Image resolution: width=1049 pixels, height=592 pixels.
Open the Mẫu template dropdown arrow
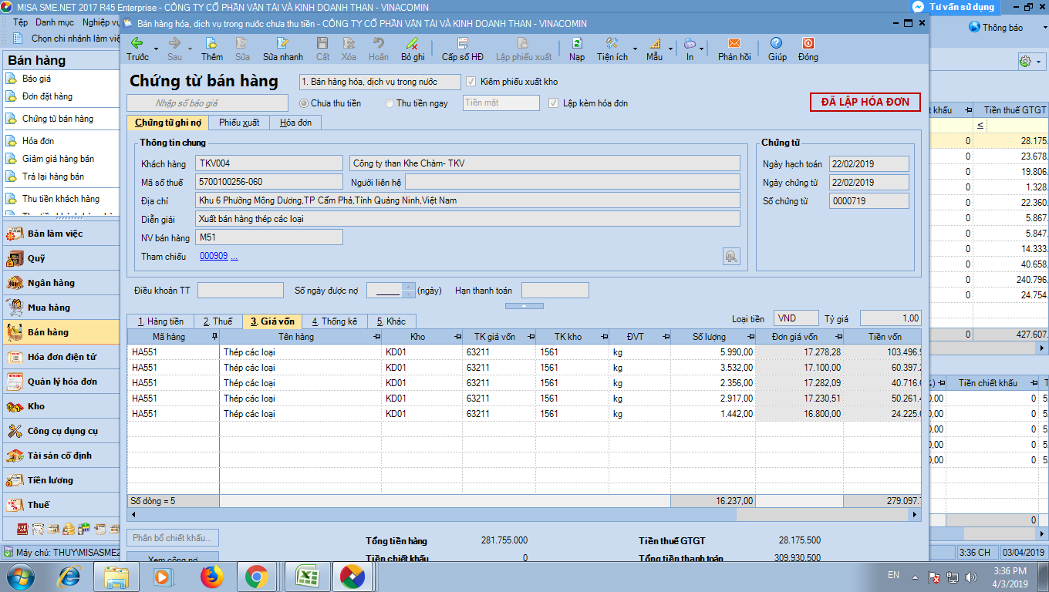click(x=670, y=49)
